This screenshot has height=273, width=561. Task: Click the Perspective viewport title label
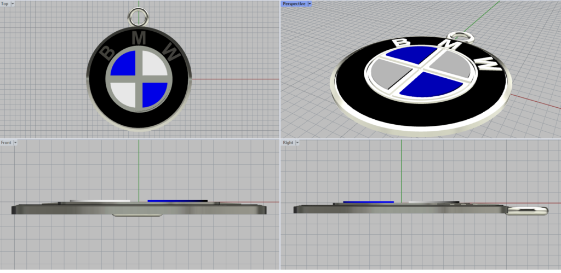pyautogui.click(x=294, y=3)
